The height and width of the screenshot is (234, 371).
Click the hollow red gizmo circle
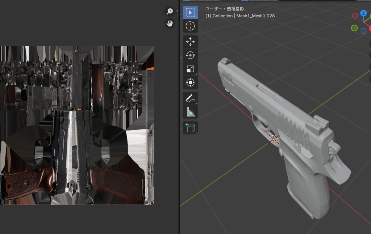pyautogui.click(x=355, y=16)
